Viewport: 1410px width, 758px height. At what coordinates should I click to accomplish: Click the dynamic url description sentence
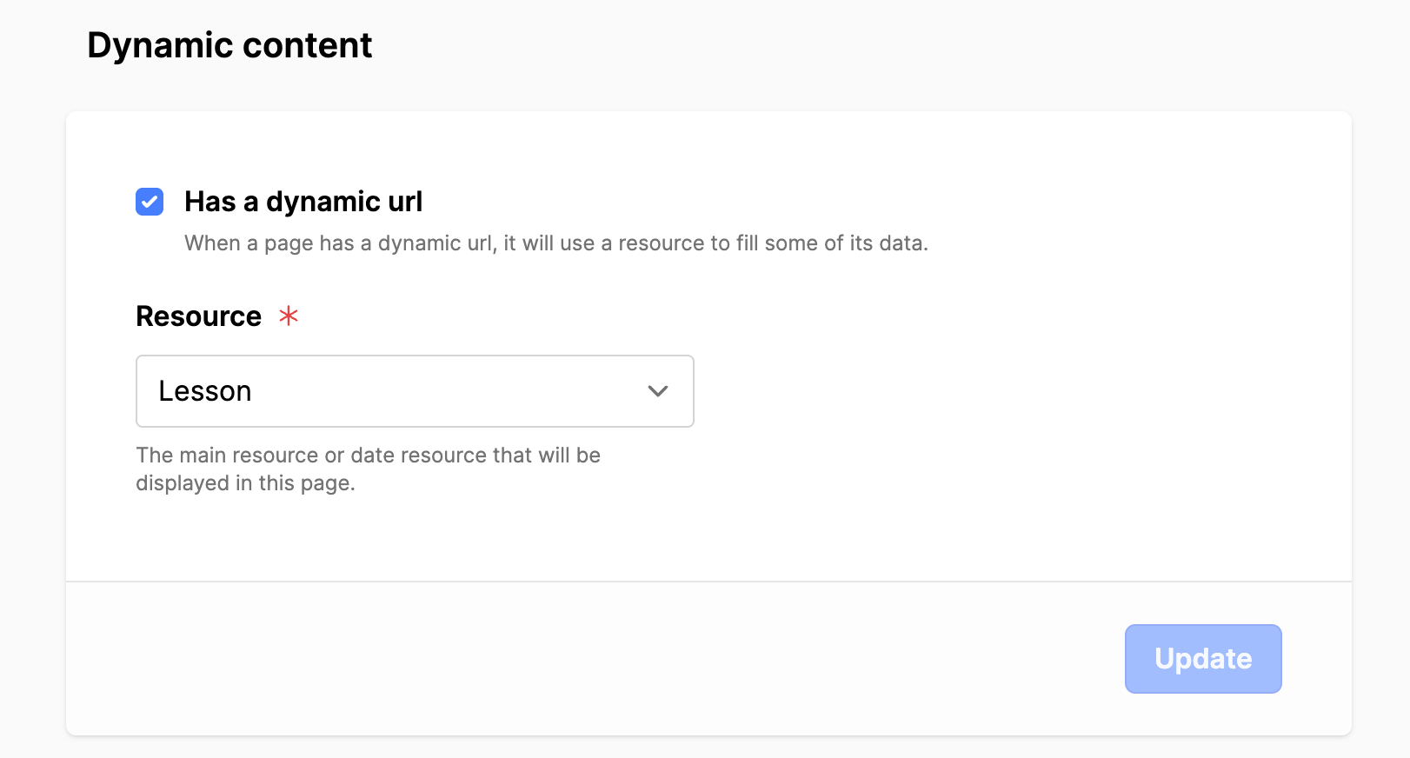(556, 243)
